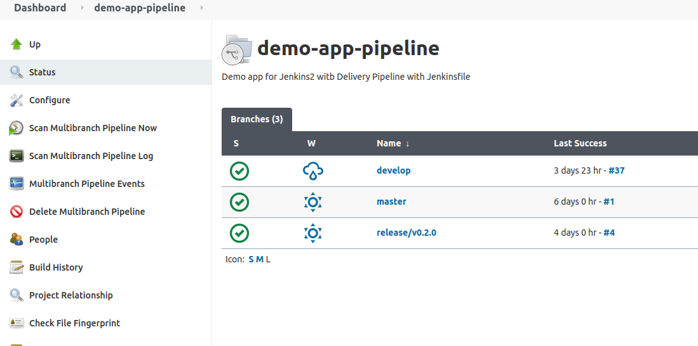
Task: Set icon size to S
Action: click(x=251, y=259)
